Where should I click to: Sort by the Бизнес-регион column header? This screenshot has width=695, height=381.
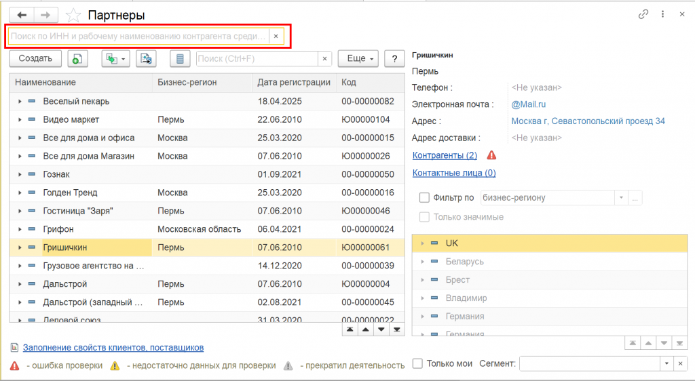pyautogui.click(x=202, y=83)
